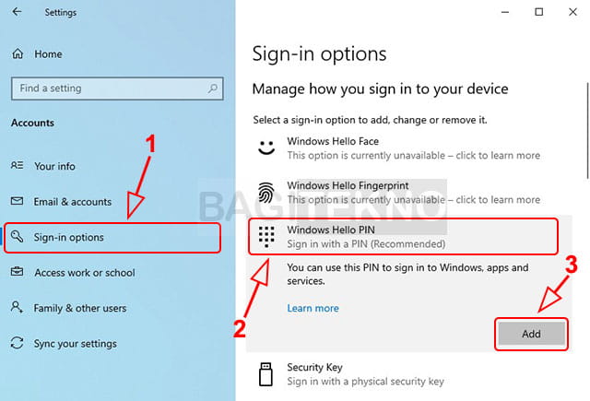The image size is (590, 401).
Task: Open the Home page icon
Action: (x=18, y=53)
